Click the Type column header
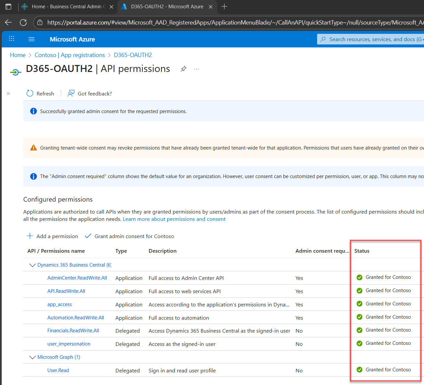 coord(121,251)
